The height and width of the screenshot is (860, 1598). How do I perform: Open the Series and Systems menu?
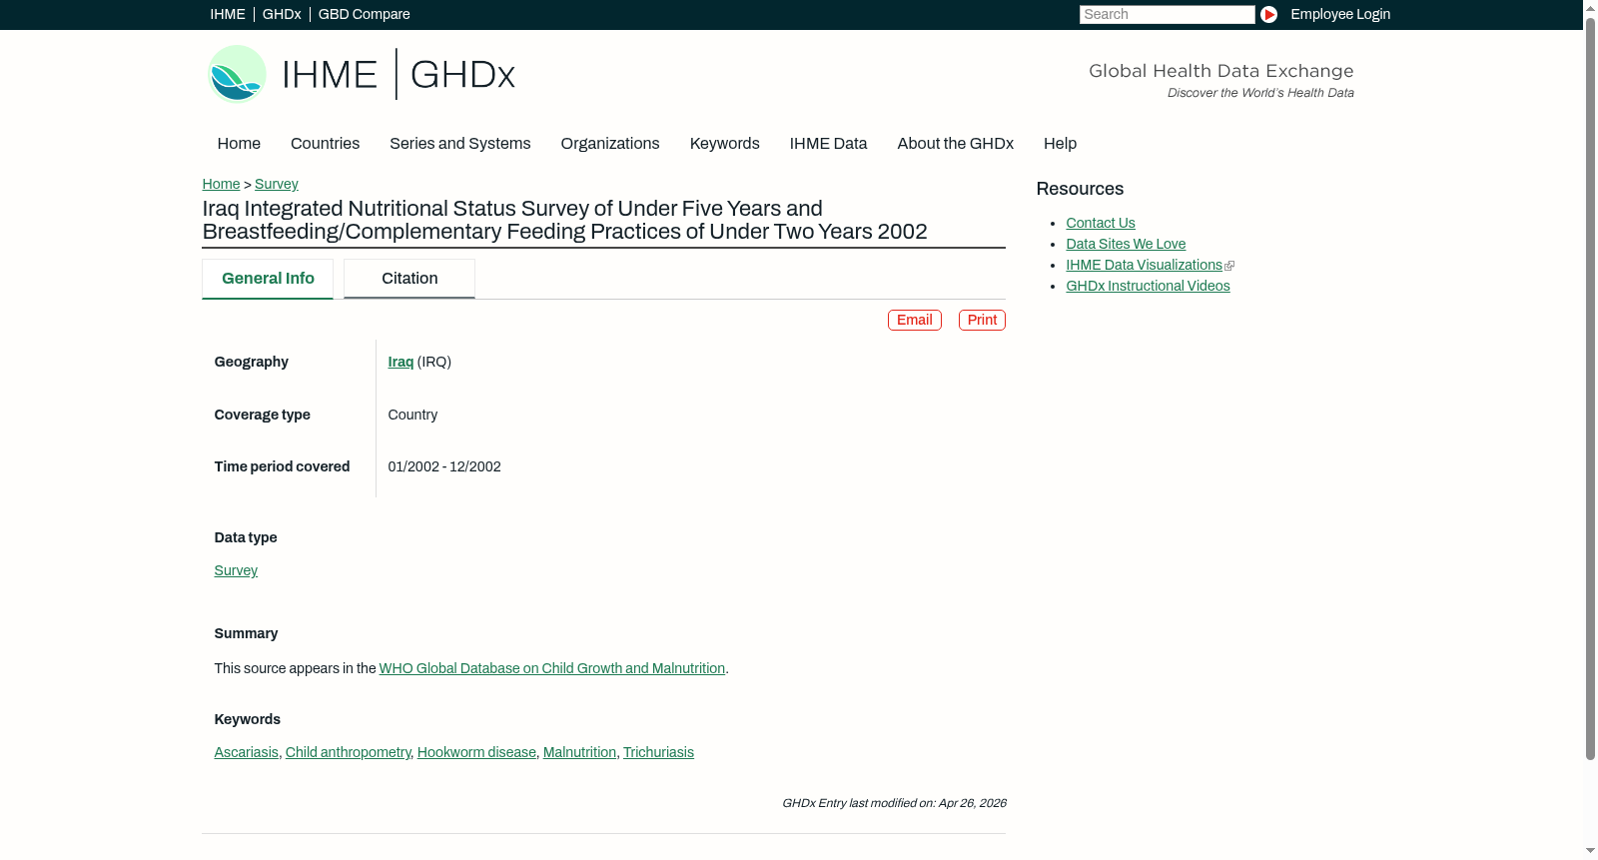tap(460, 144)
